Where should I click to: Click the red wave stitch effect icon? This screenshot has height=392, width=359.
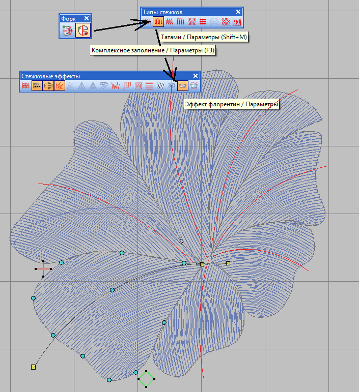tap(116, 86)
